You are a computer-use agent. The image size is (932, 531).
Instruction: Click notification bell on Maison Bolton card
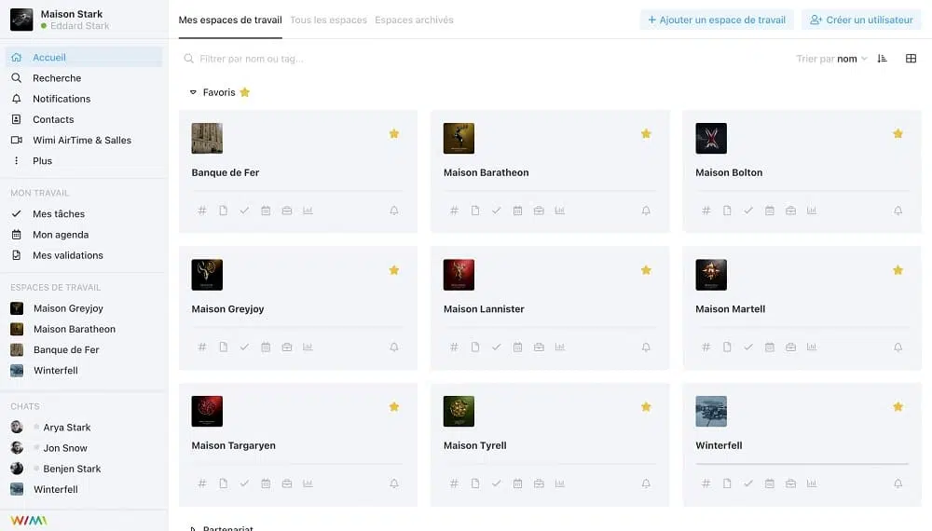(x=898, y=211)
